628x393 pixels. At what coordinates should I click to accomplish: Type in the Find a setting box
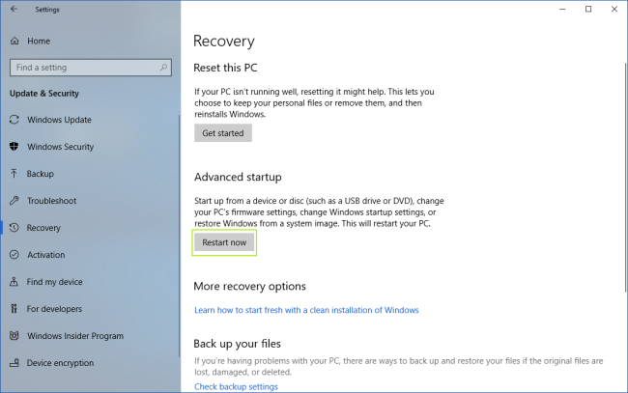(82, 68)
